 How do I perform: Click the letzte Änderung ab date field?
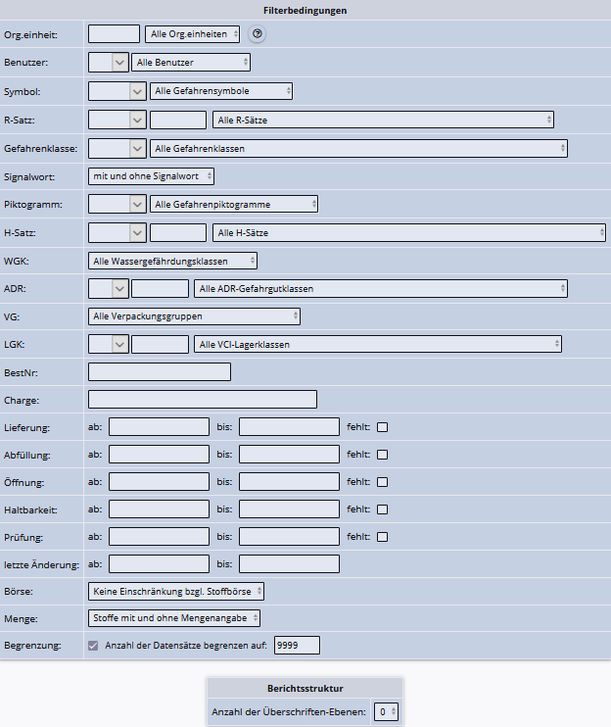click(x=159, y=563)
